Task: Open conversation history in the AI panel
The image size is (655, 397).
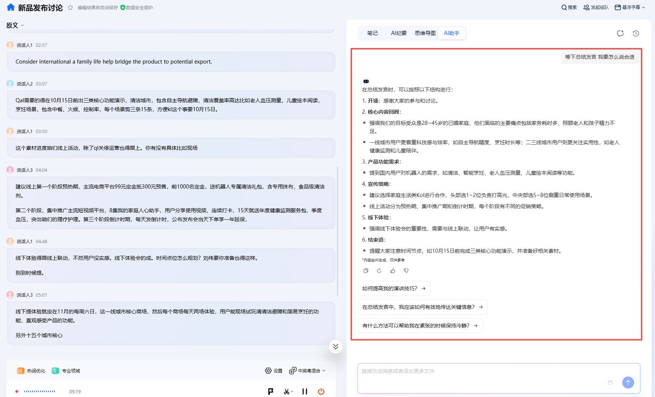Action: click(636, 33)
